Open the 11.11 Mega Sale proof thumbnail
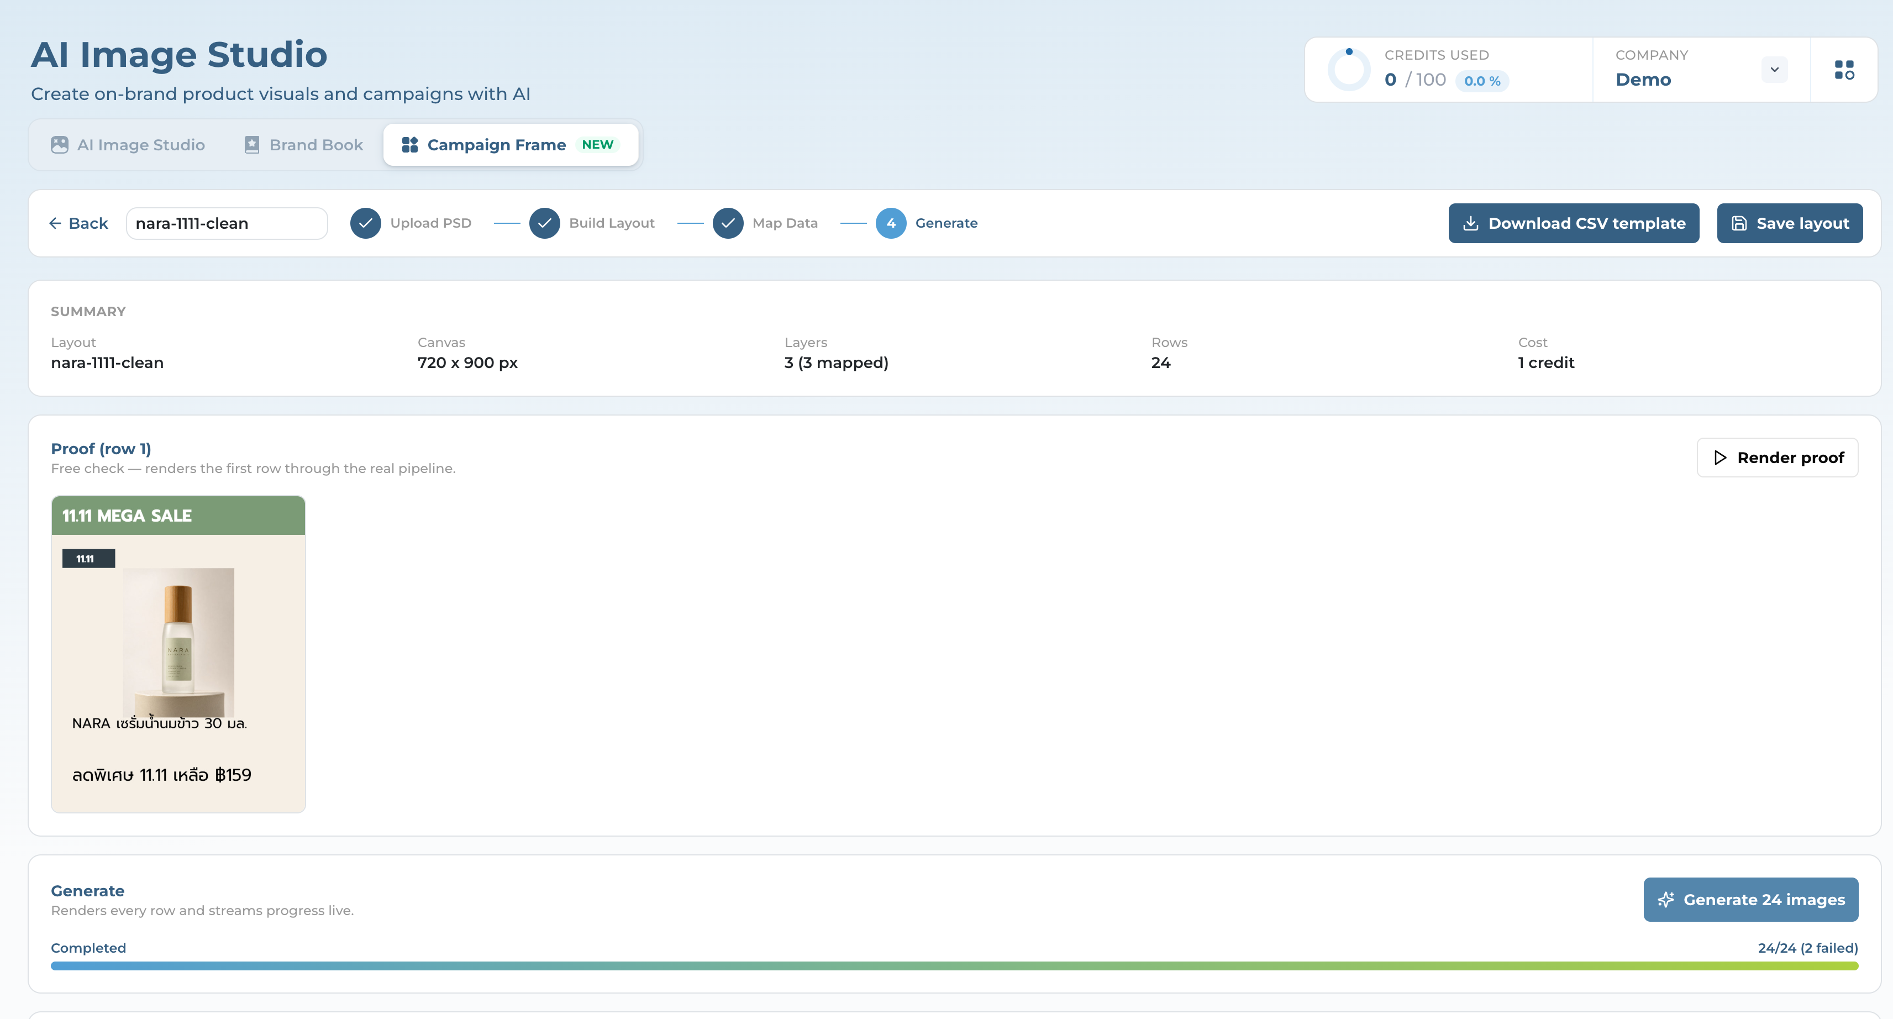This screenshot has height=1019, width=1893. pos(178,654)
